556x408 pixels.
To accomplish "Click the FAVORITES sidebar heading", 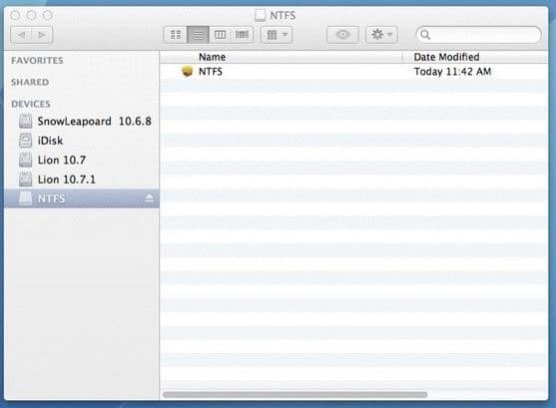I will tap(37, 60).
